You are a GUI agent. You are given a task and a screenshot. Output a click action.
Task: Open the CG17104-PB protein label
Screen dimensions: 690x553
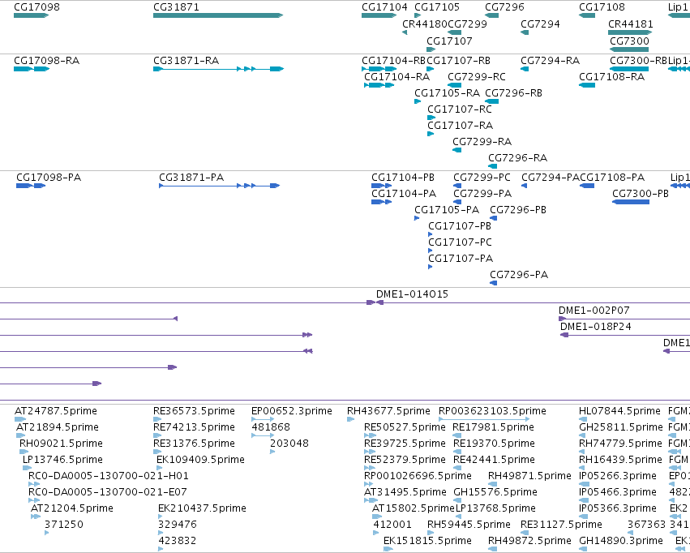click(403, 178)
